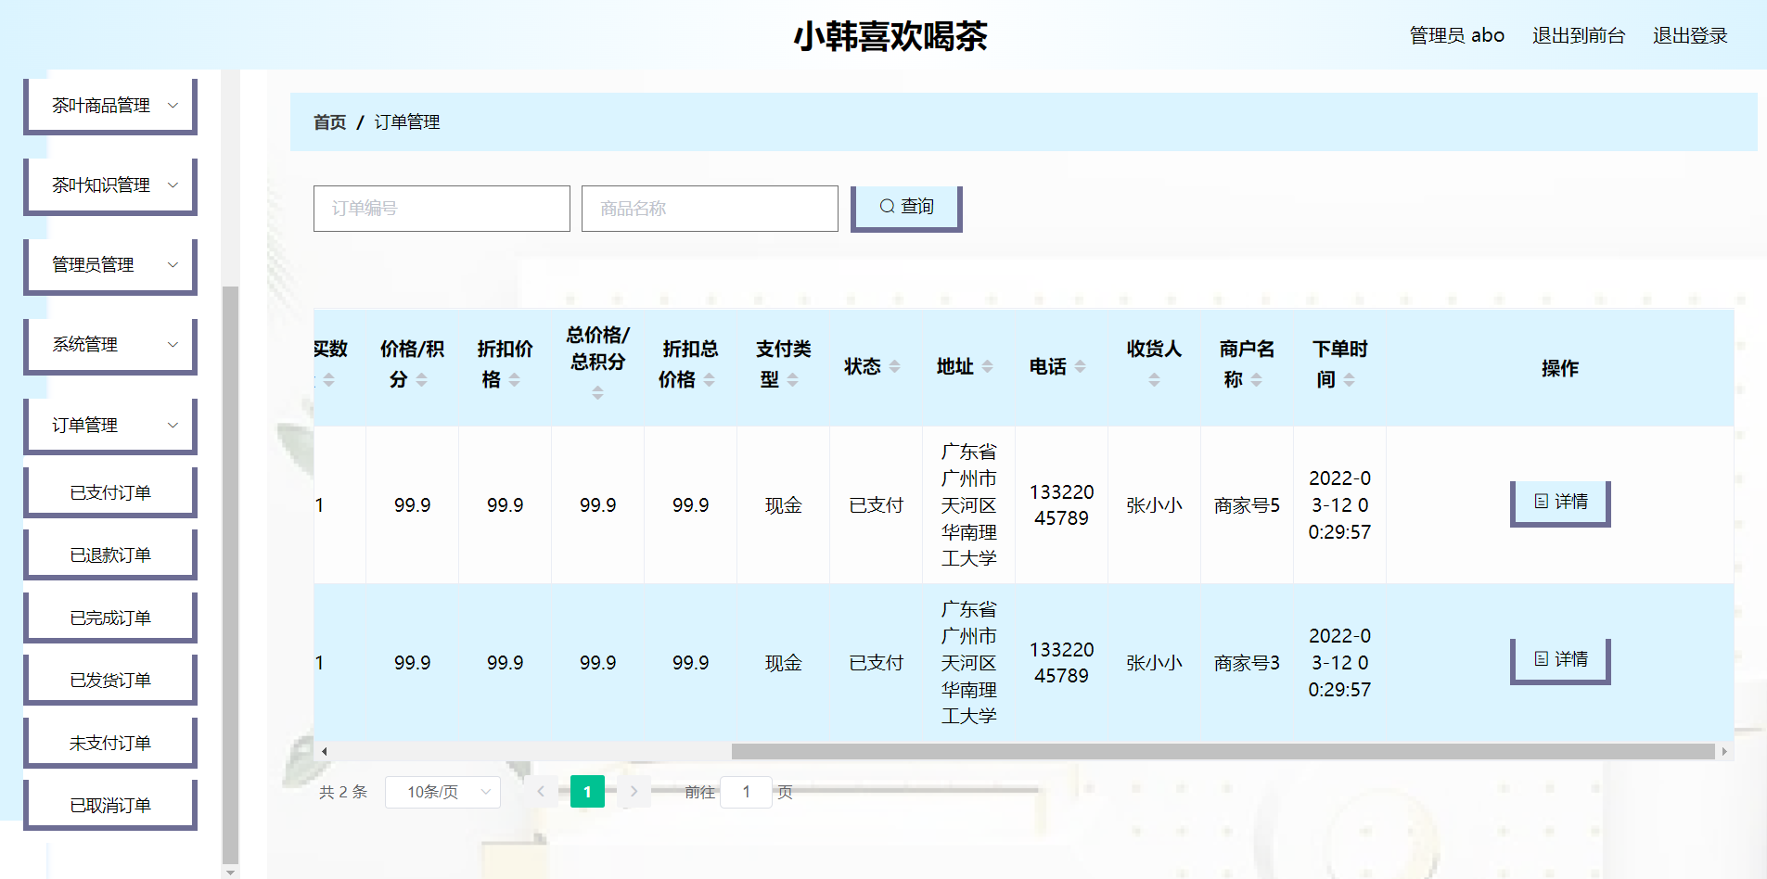The height and width of the screenshot is (879, 1767).
Task: Click 共 2 条 total count text
Action: [343, 792]
